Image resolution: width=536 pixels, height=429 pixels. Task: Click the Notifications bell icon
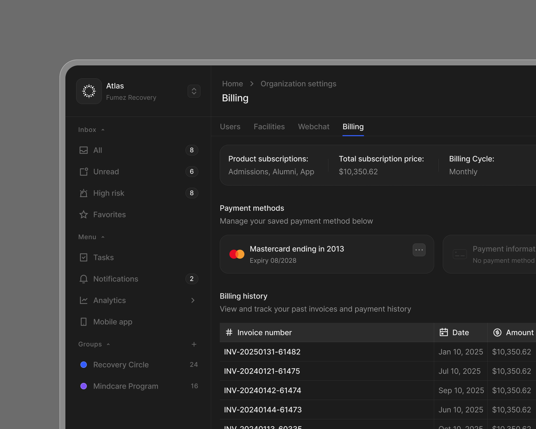pos(84,279)
